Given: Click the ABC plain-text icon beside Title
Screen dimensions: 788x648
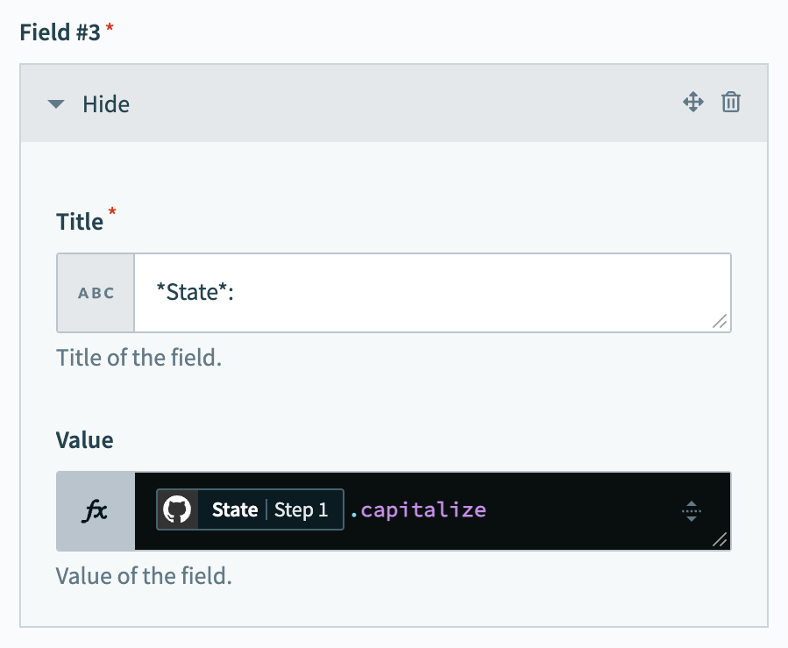Looking at the screenshot, I should tap(95, 292).
